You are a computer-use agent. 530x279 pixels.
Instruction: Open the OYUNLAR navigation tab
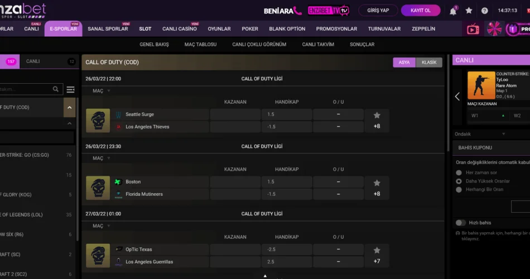tap(219, 29)
